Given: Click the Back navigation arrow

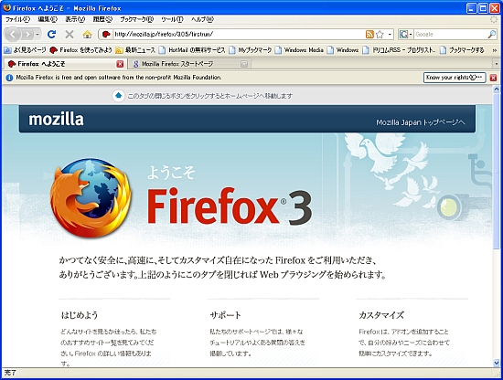Looking at the screenshot, I should 13,34.
